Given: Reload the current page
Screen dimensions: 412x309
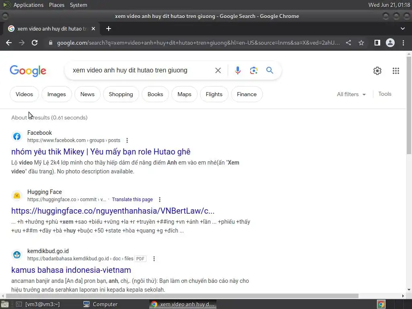Looking at the screenshot, I should pyautogui.click(x=35, y=43).
